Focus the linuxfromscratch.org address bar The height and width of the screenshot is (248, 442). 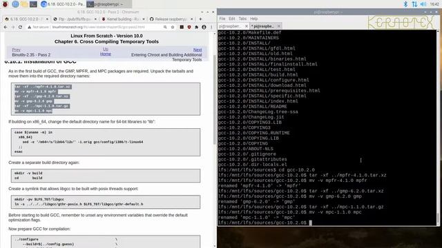[99, 27]
